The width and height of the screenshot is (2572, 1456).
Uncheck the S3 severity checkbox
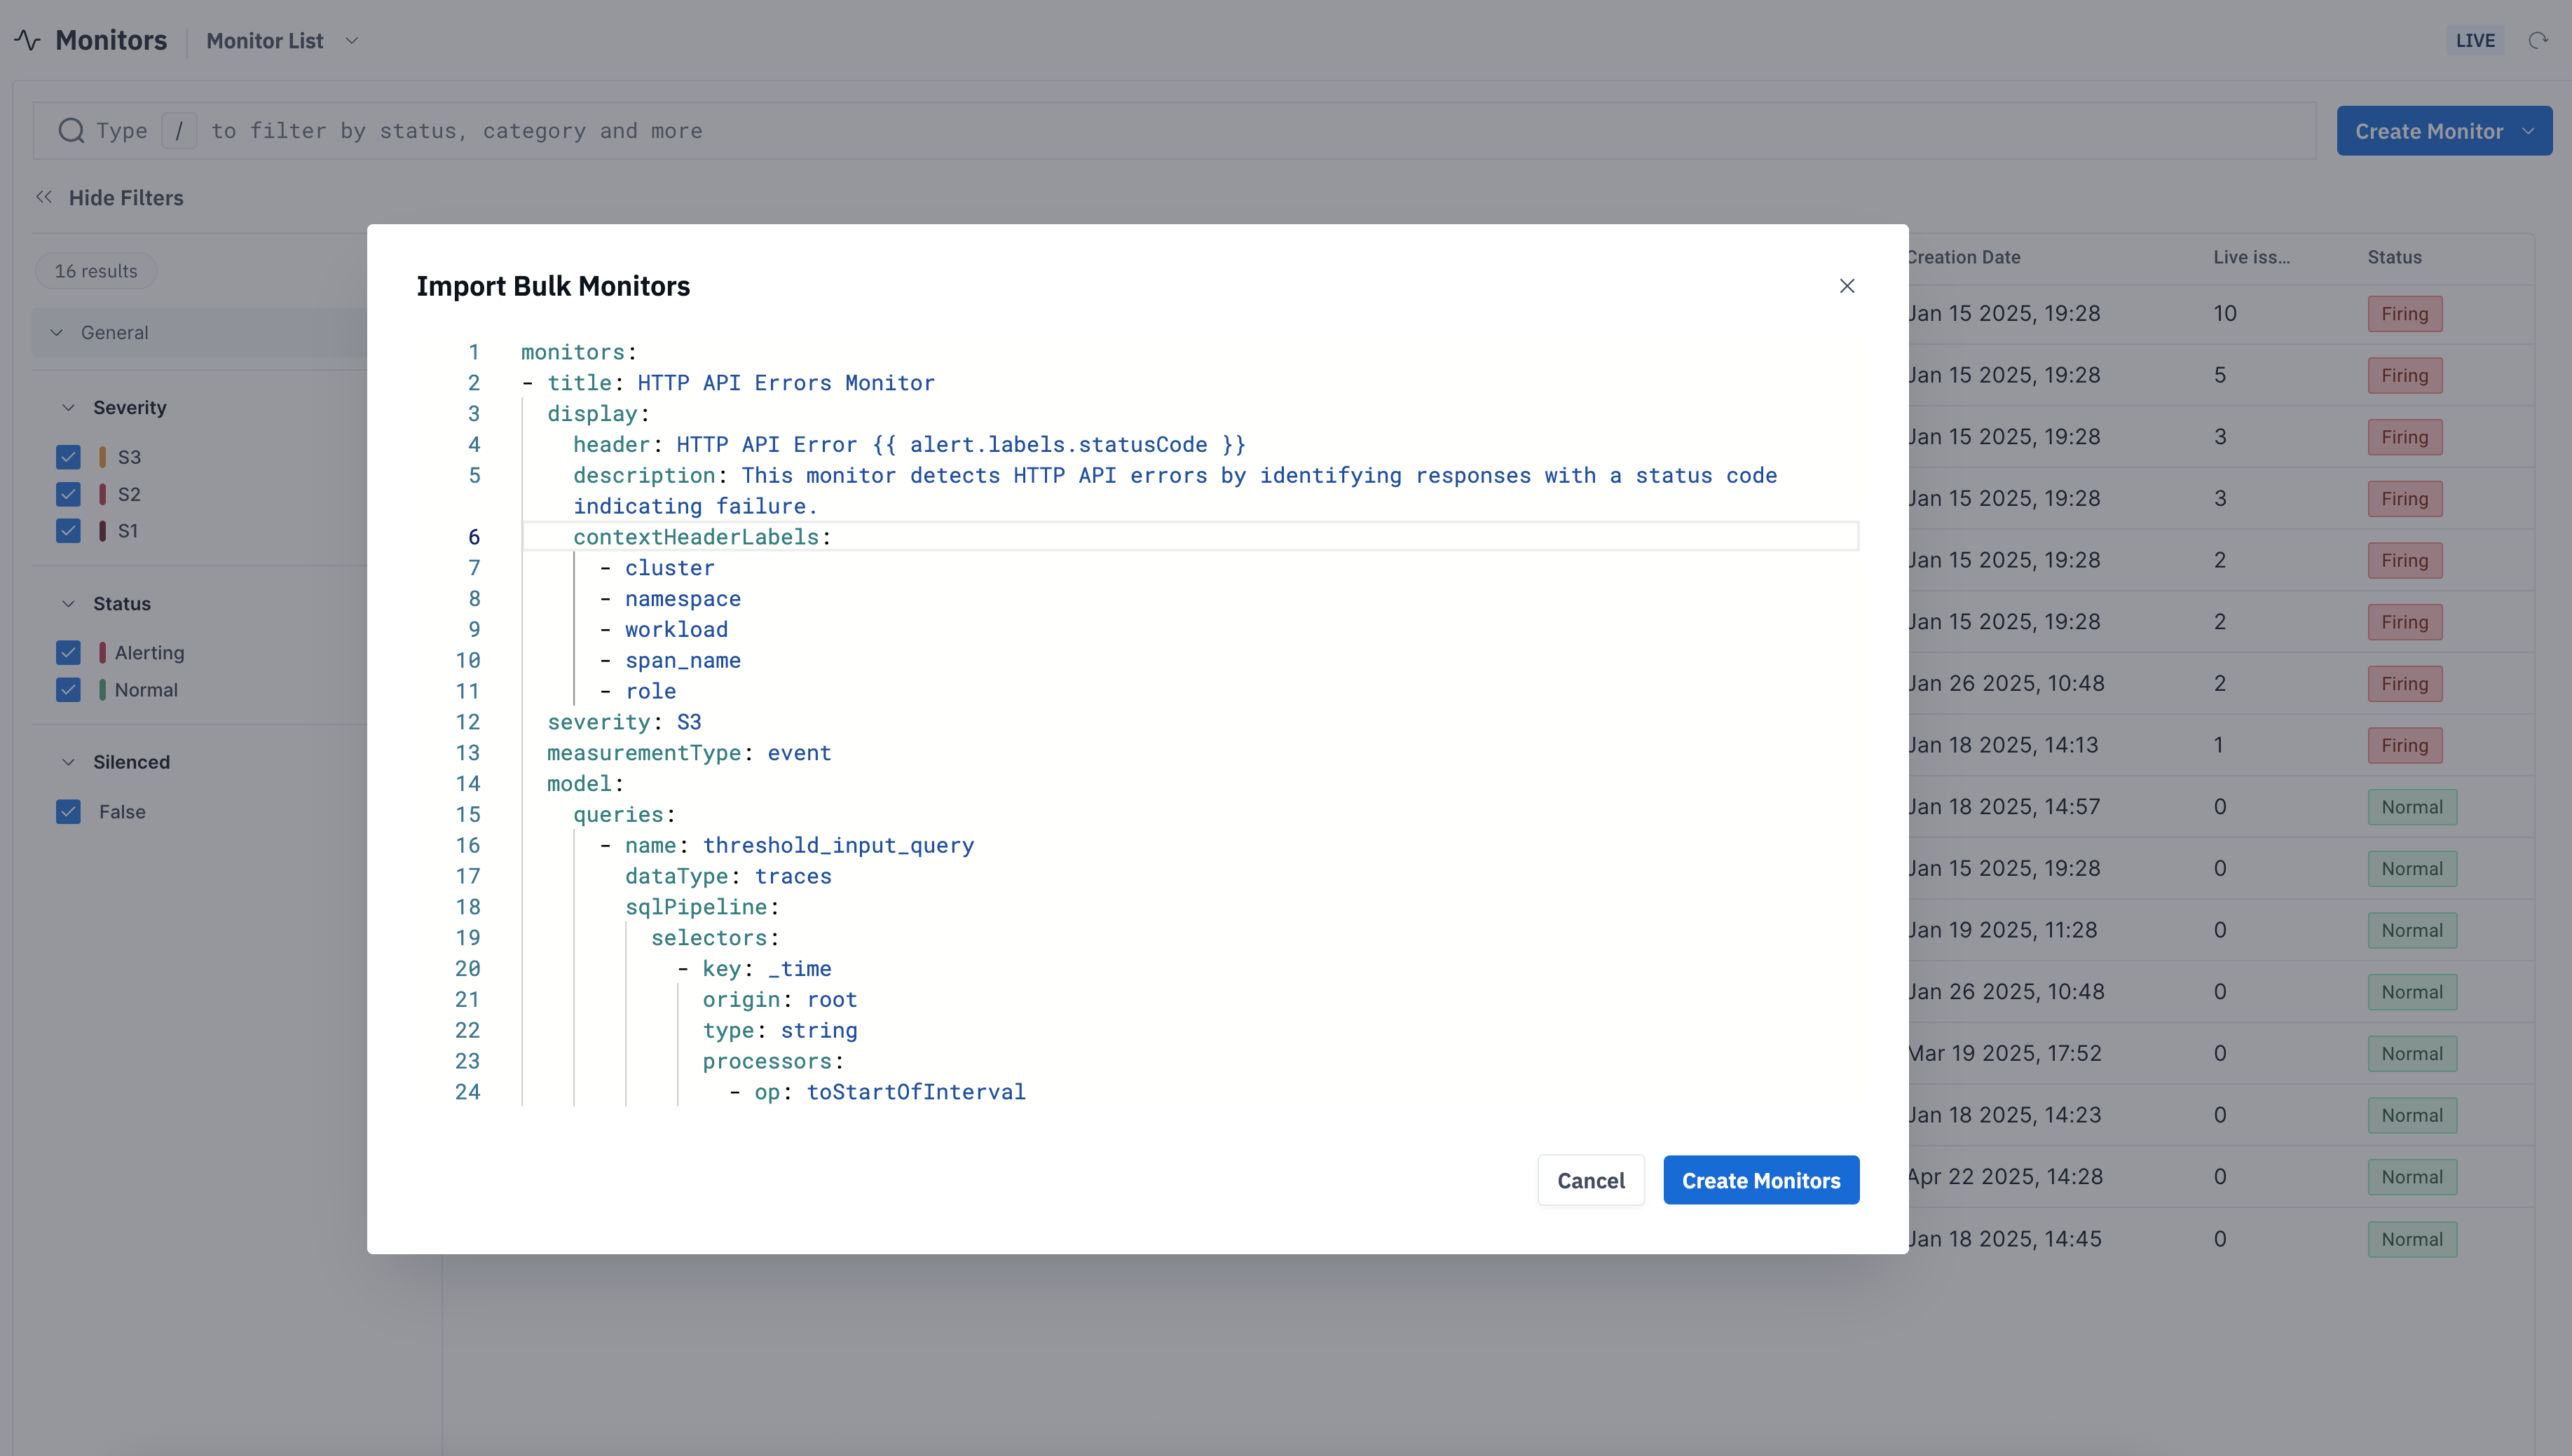point(68,457)
